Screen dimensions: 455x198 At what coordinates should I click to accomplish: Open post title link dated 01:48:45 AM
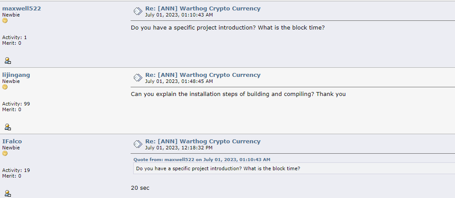[x=203, y=75]
